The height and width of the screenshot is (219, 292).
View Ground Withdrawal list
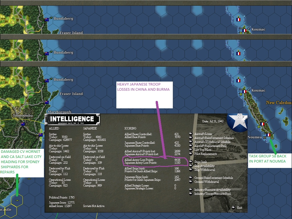point(206,182)
